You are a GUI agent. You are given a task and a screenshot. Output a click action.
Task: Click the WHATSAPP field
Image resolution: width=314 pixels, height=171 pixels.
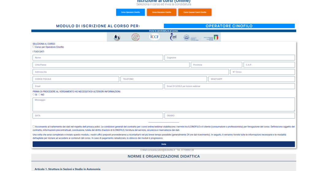point(251,79)
